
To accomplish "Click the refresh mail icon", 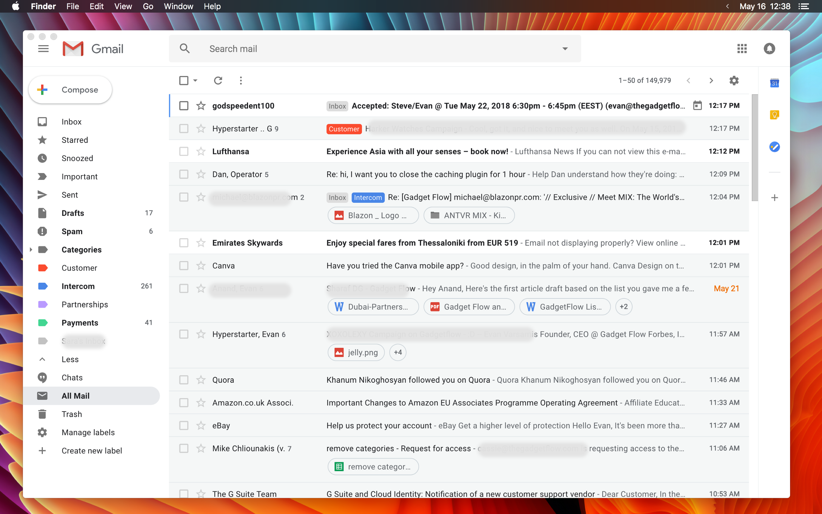I will tap(218, 81).
